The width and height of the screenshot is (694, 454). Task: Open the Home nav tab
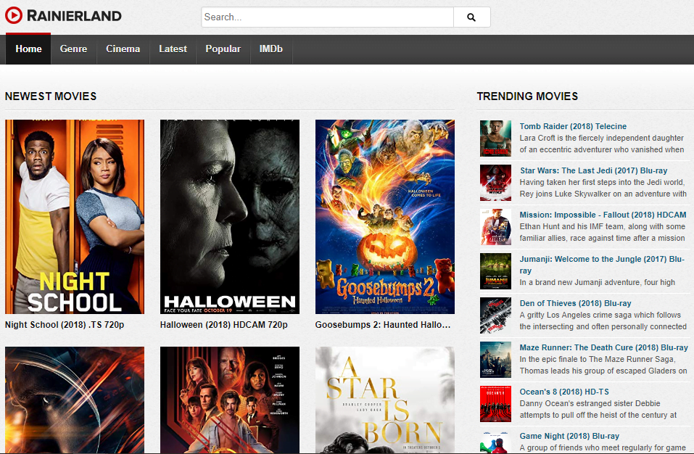[x=28, y=49]
